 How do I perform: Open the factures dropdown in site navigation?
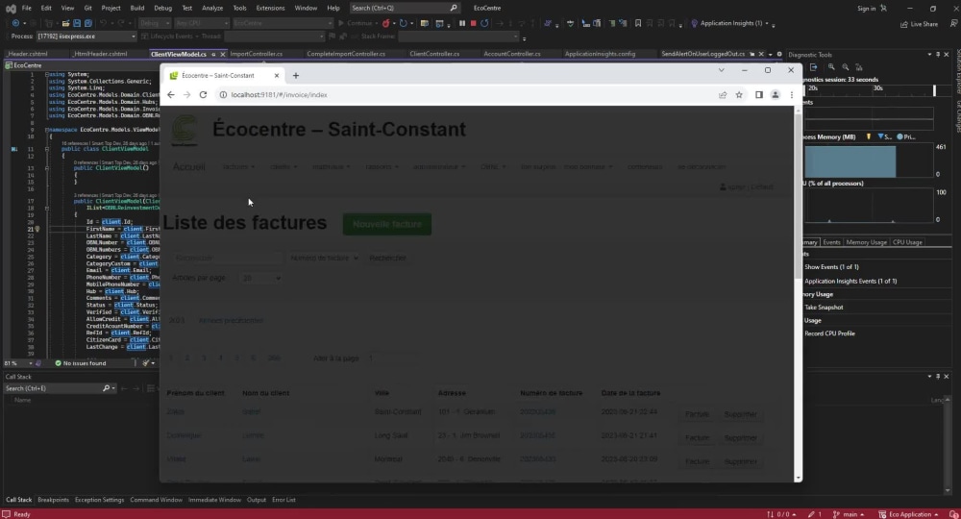(x=238, y=166)
